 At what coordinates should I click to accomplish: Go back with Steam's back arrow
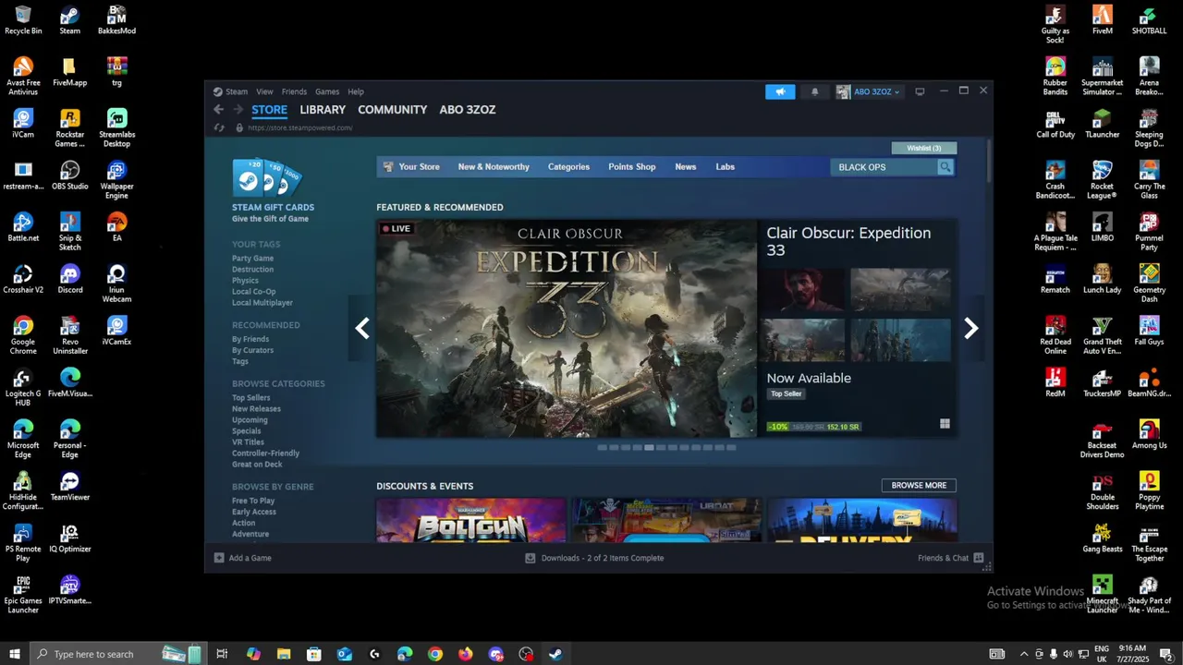(x=219, y=109)
